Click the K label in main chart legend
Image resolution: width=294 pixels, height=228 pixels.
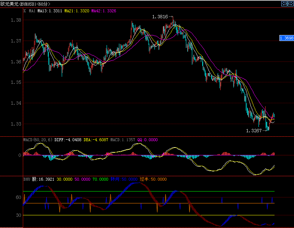click(x=25, y=11)
